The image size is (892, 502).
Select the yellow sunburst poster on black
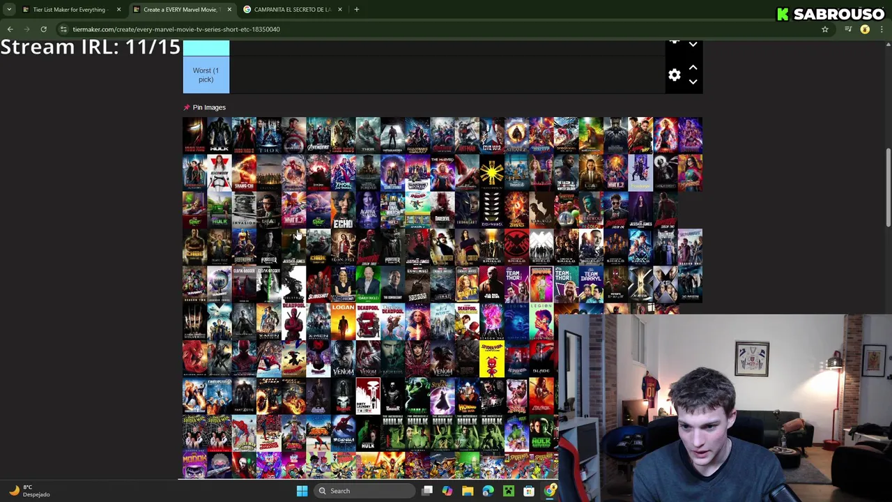click(491, 172)
